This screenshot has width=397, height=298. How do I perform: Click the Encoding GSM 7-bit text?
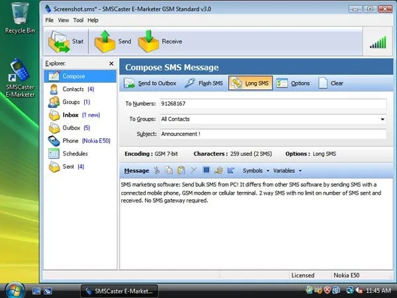151,154
